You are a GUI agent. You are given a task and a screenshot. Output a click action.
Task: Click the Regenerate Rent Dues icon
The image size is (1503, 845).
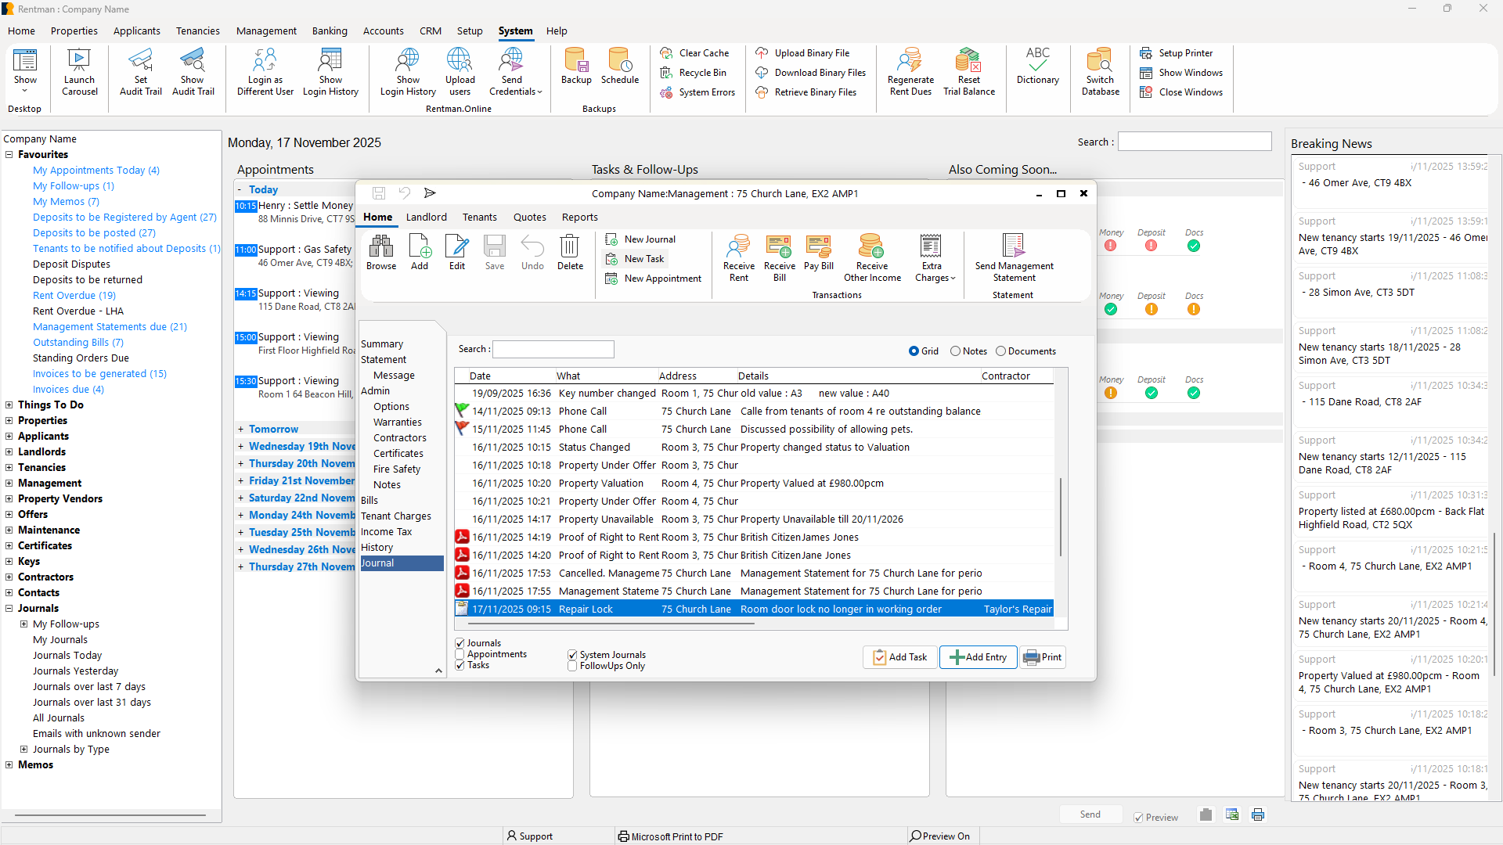coord(910,61)
